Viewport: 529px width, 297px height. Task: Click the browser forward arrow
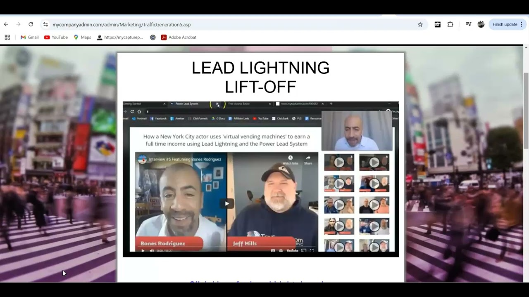(18, 24)
